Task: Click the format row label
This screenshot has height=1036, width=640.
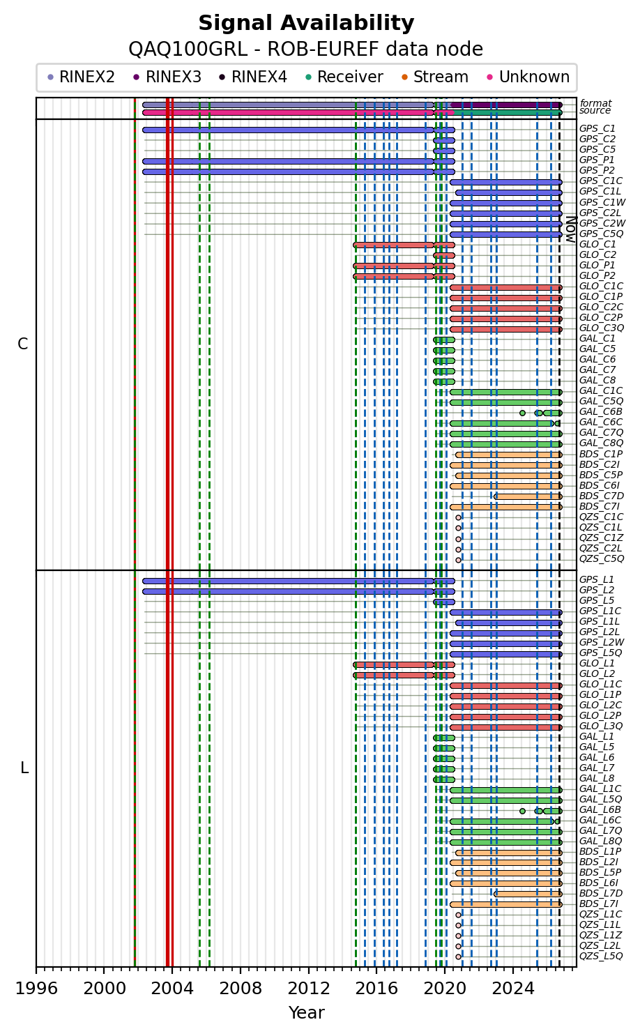Action: pos(595,104)
